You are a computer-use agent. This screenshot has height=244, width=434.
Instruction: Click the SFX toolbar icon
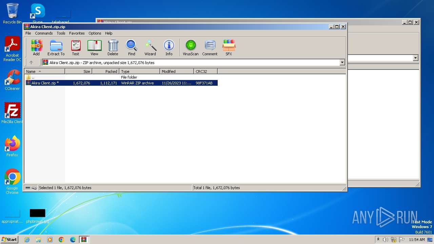229,48
